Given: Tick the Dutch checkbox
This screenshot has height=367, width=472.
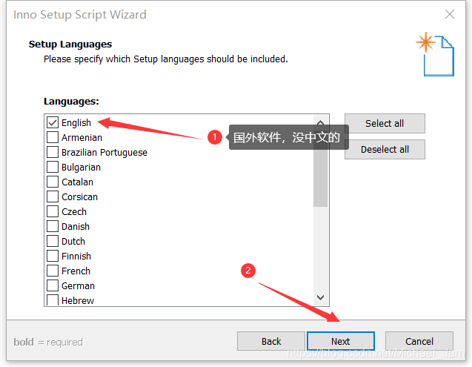Looking at the screenshot, I should click(x=53, y=241).
